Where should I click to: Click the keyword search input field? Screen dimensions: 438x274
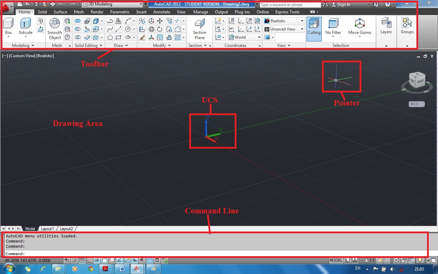click(x=290, y=5)
